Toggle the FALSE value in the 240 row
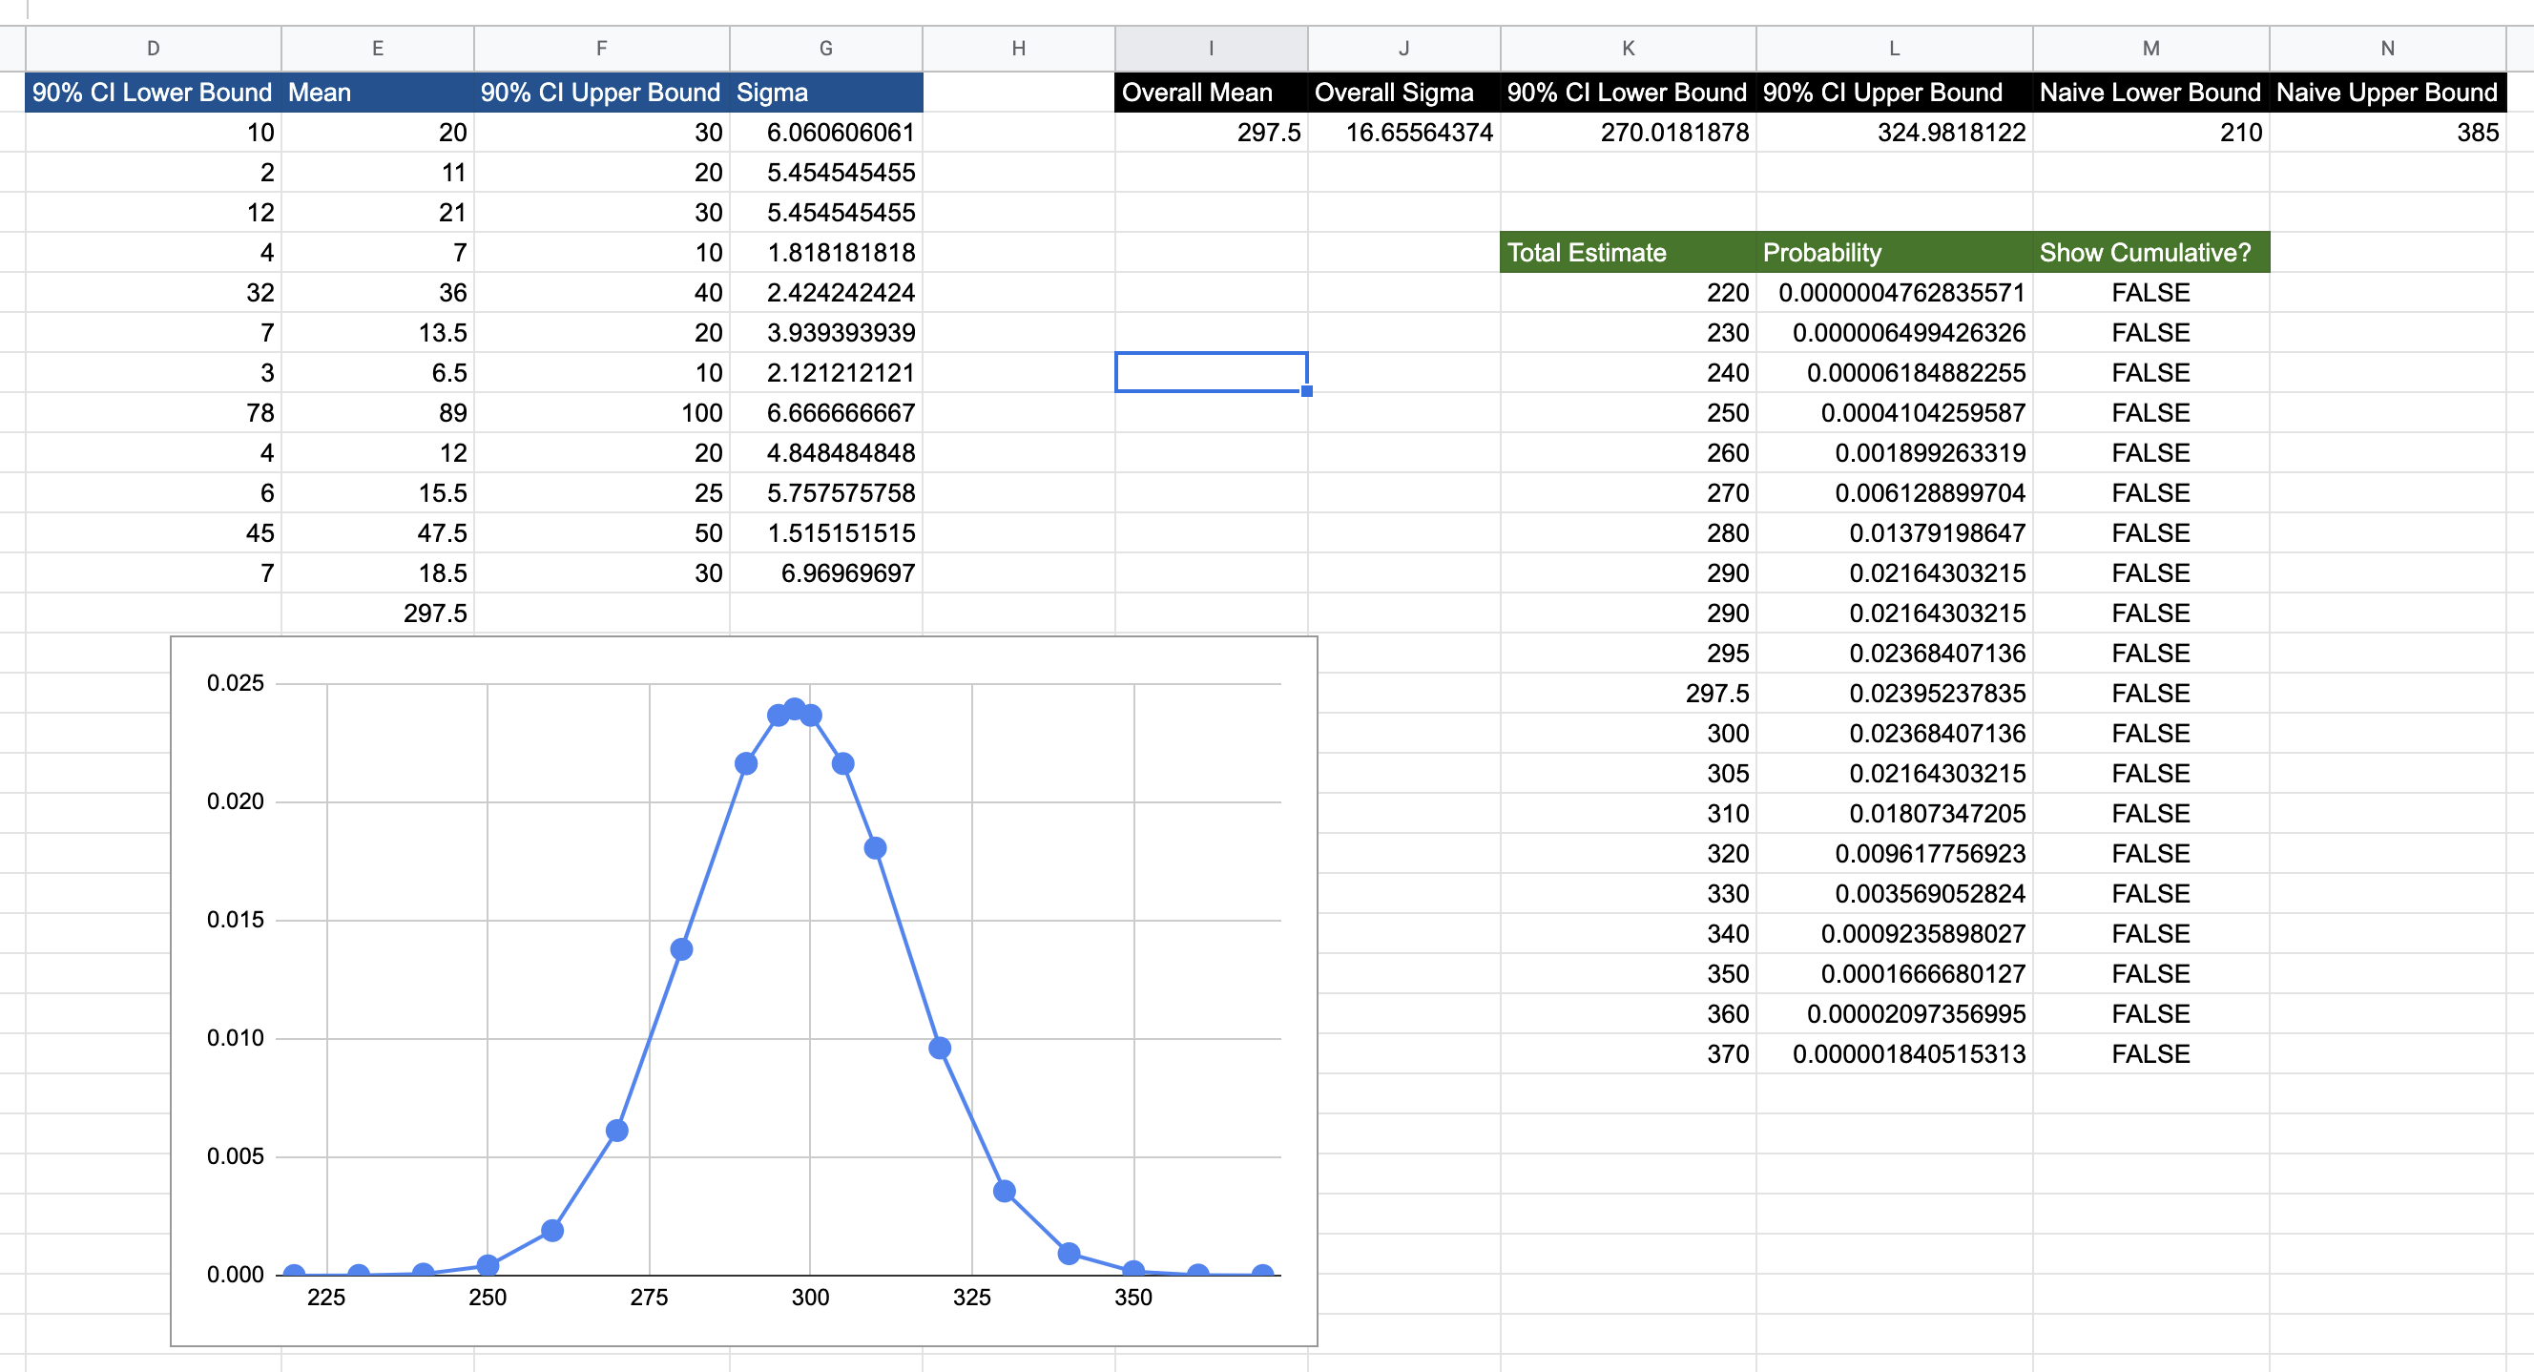The width and height of the screenshot is (2534, 1372). [x=2151, y=373]
